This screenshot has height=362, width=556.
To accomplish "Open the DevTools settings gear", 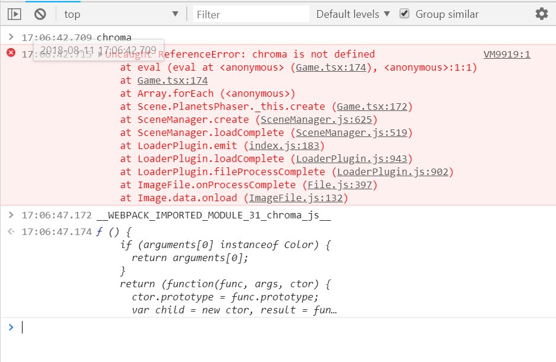I will [x=541, y=13].
